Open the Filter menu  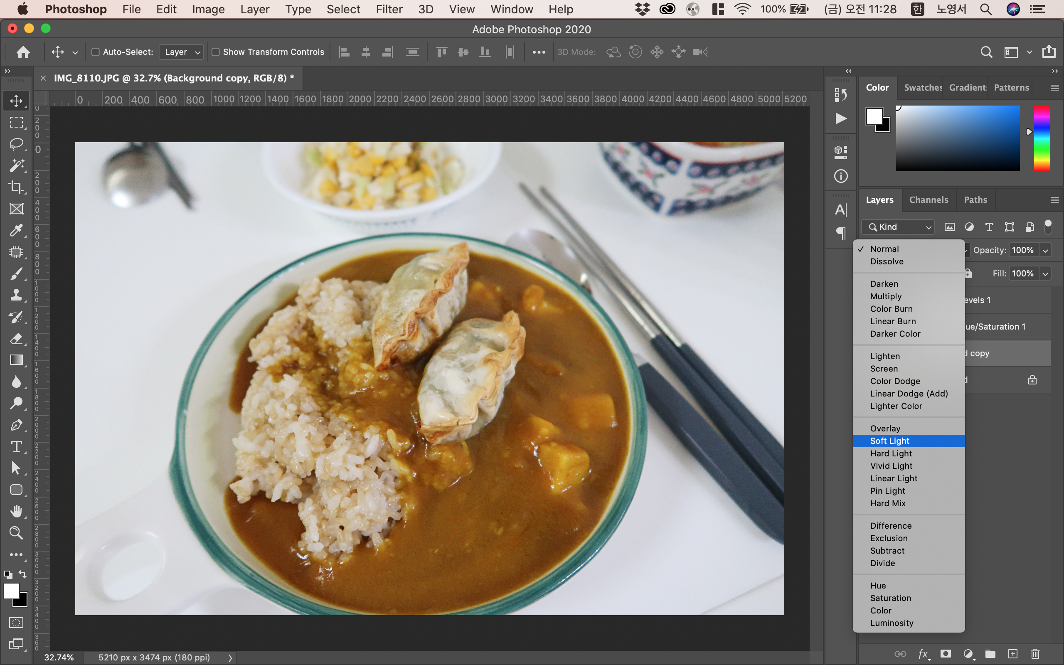(x=389, y=9)
